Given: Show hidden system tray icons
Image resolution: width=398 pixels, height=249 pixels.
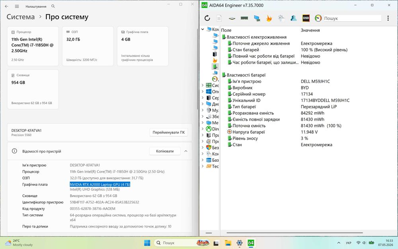Looking at the screenshot, I should (339, 243).
